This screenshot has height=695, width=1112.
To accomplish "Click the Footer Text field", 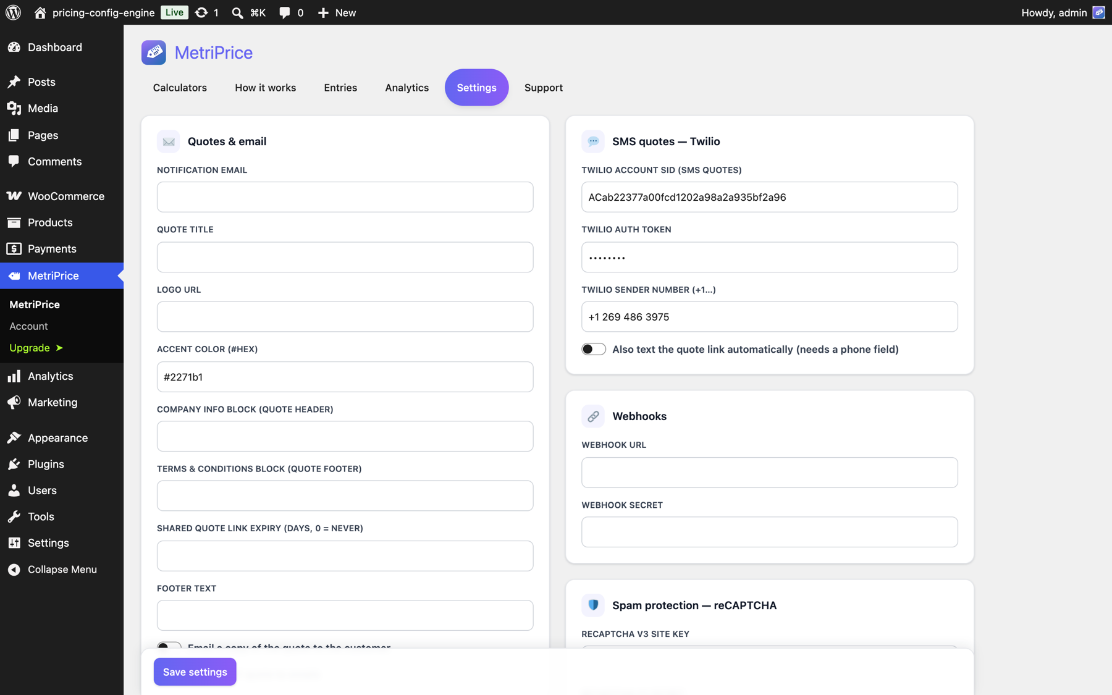I will tap(345, 615).
